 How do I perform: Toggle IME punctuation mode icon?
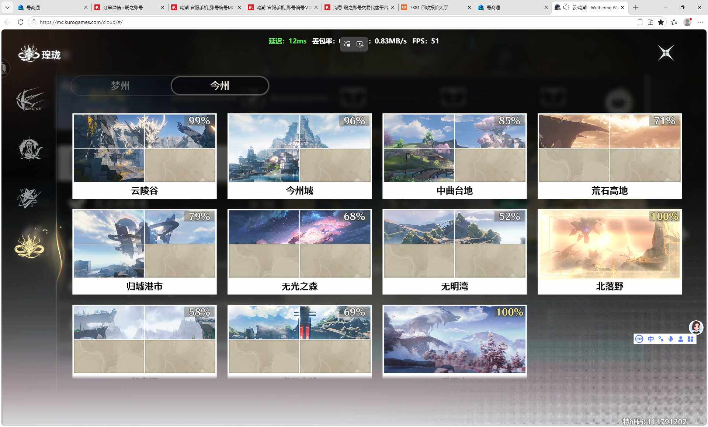pos(661,339)
